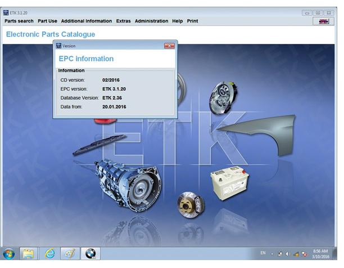344x268 pixels.
Task: Click the EPC information heading
Action: [86, 59]
